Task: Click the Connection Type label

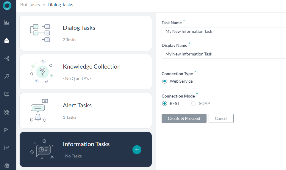Action: pos(177,74)
